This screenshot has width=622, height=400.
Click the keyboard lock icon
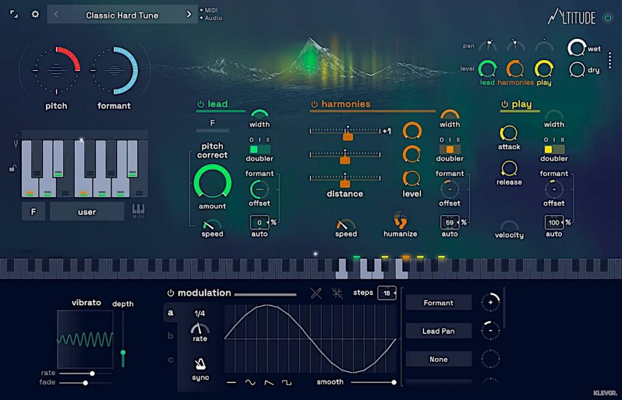tap(12, 168)
